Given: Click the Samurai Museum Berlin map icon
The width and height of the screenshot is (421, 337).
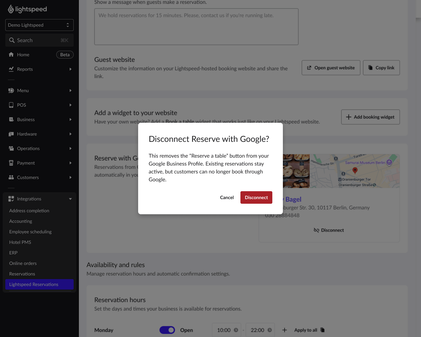Looking at the screenshot, I should [389, 162].
